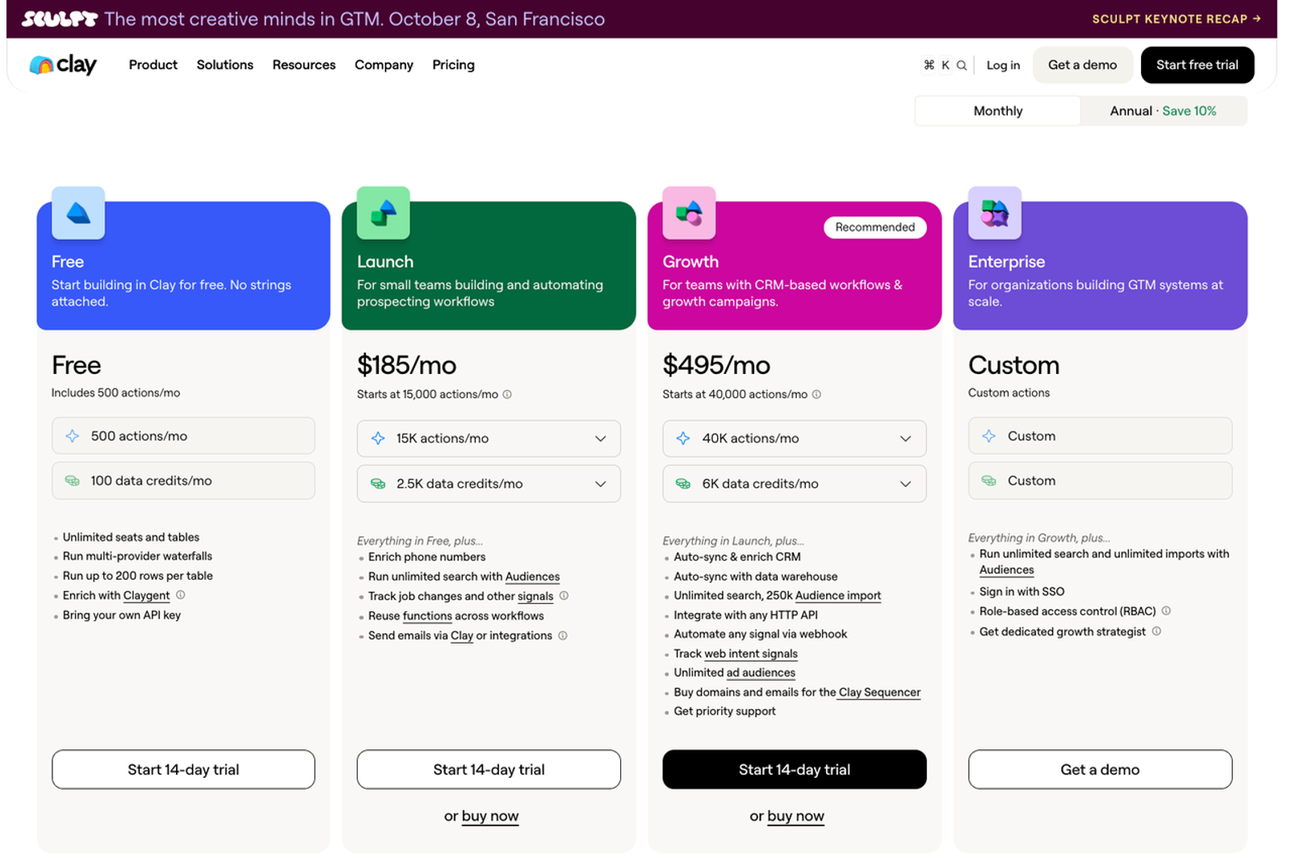
Task: Click the '$495/mo' price text
Action: click(x=716, y=365)
